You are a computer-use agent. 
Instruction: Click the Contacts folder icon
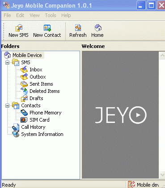[x=16, y=105]
